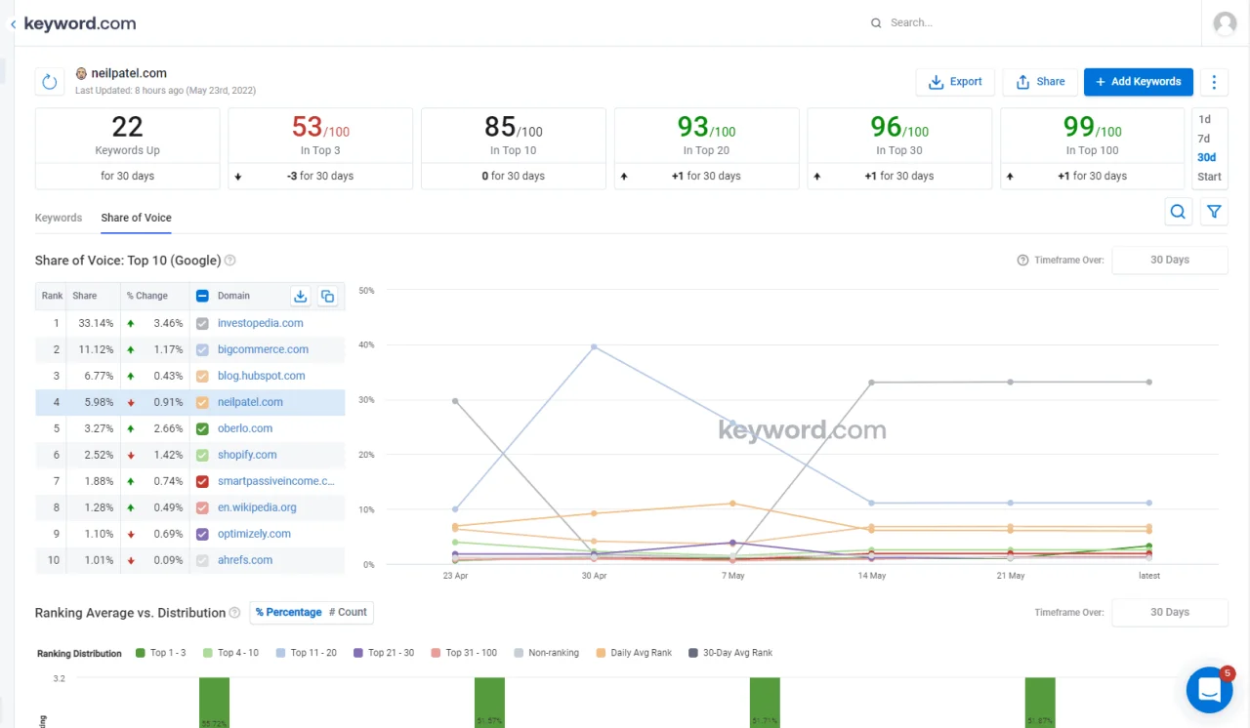
Task: Open the three-dot options menu near Add Keywords
Action: pos(1213,82)
